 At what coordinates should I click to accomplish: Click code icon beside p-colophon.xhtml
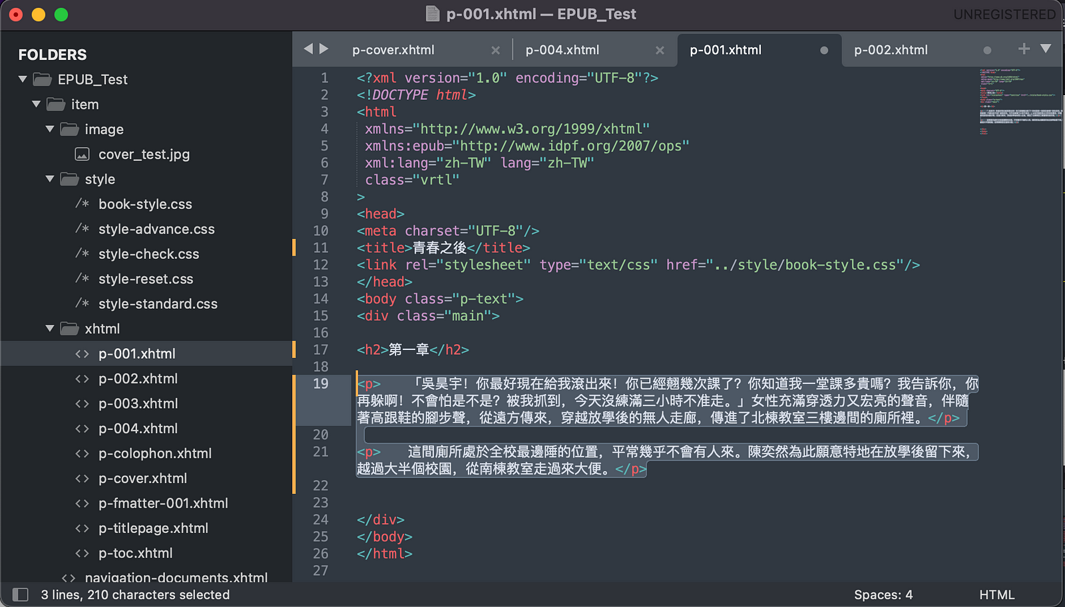point(82,453)
